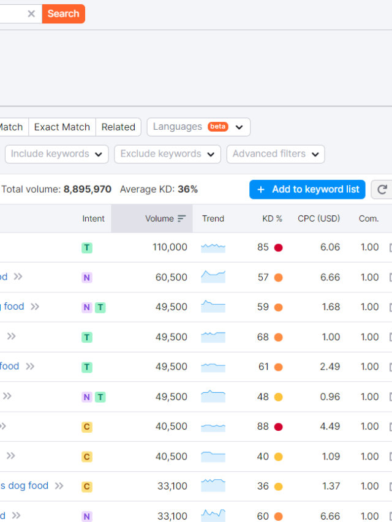Open the double chevron in the KD 88 row

4,426
